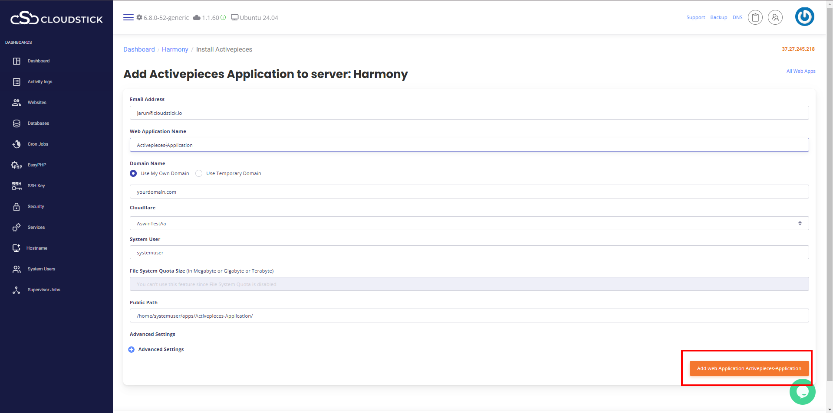833x413 pixels.
Task: Click the CloudStick logo
Action: pyautogui.click(x=56, y=18)
